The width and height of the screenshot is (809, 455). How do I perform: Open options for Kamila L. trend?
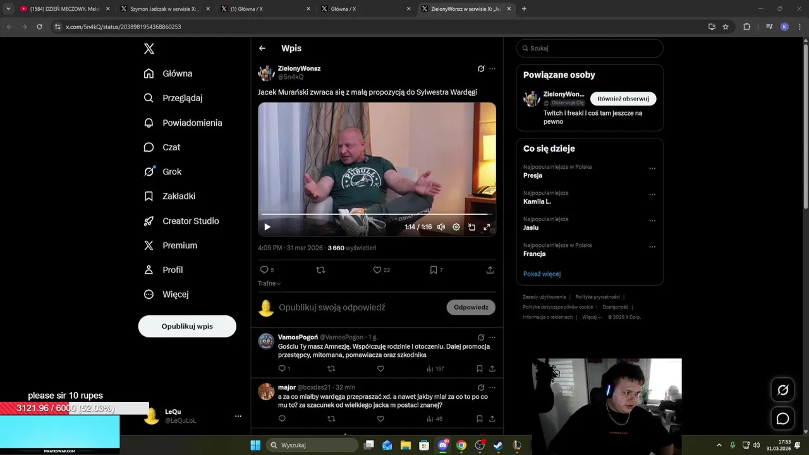652,195
